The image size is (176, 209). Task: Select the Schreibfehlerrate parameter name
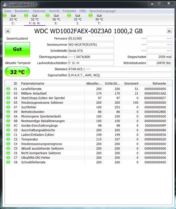click(33, 162)
